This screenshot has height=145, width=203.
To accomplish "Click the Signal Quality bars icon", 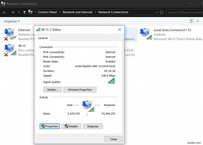I will pos(111,81).
